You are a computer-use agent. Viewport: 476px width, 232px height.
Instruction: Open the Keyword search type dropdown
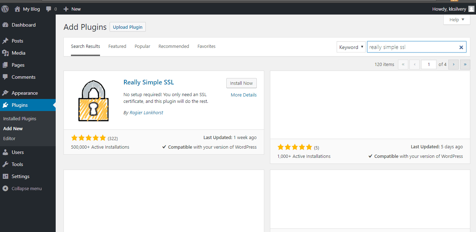point(351,46)
